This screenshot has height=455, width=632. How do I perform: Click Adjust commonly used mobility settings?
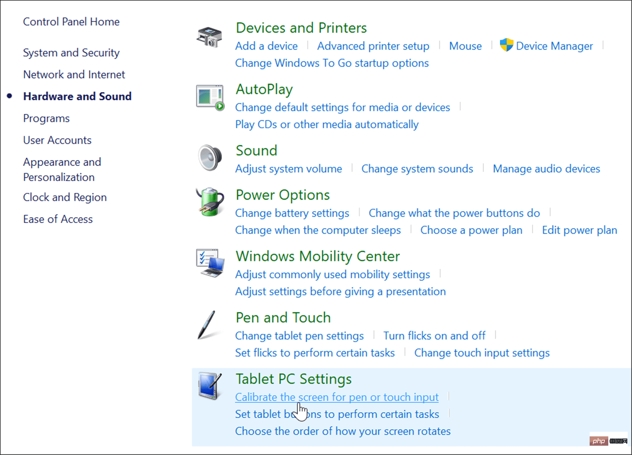(x=333, y=275)
